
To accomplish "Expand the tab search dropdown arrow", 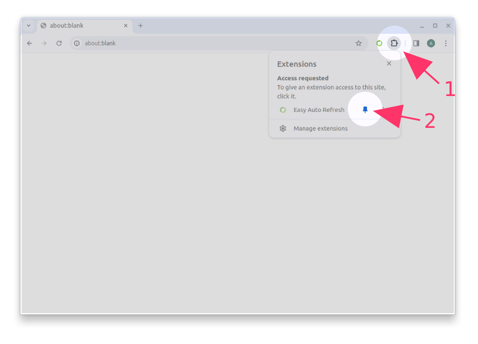I will click(x=28, y=26).
